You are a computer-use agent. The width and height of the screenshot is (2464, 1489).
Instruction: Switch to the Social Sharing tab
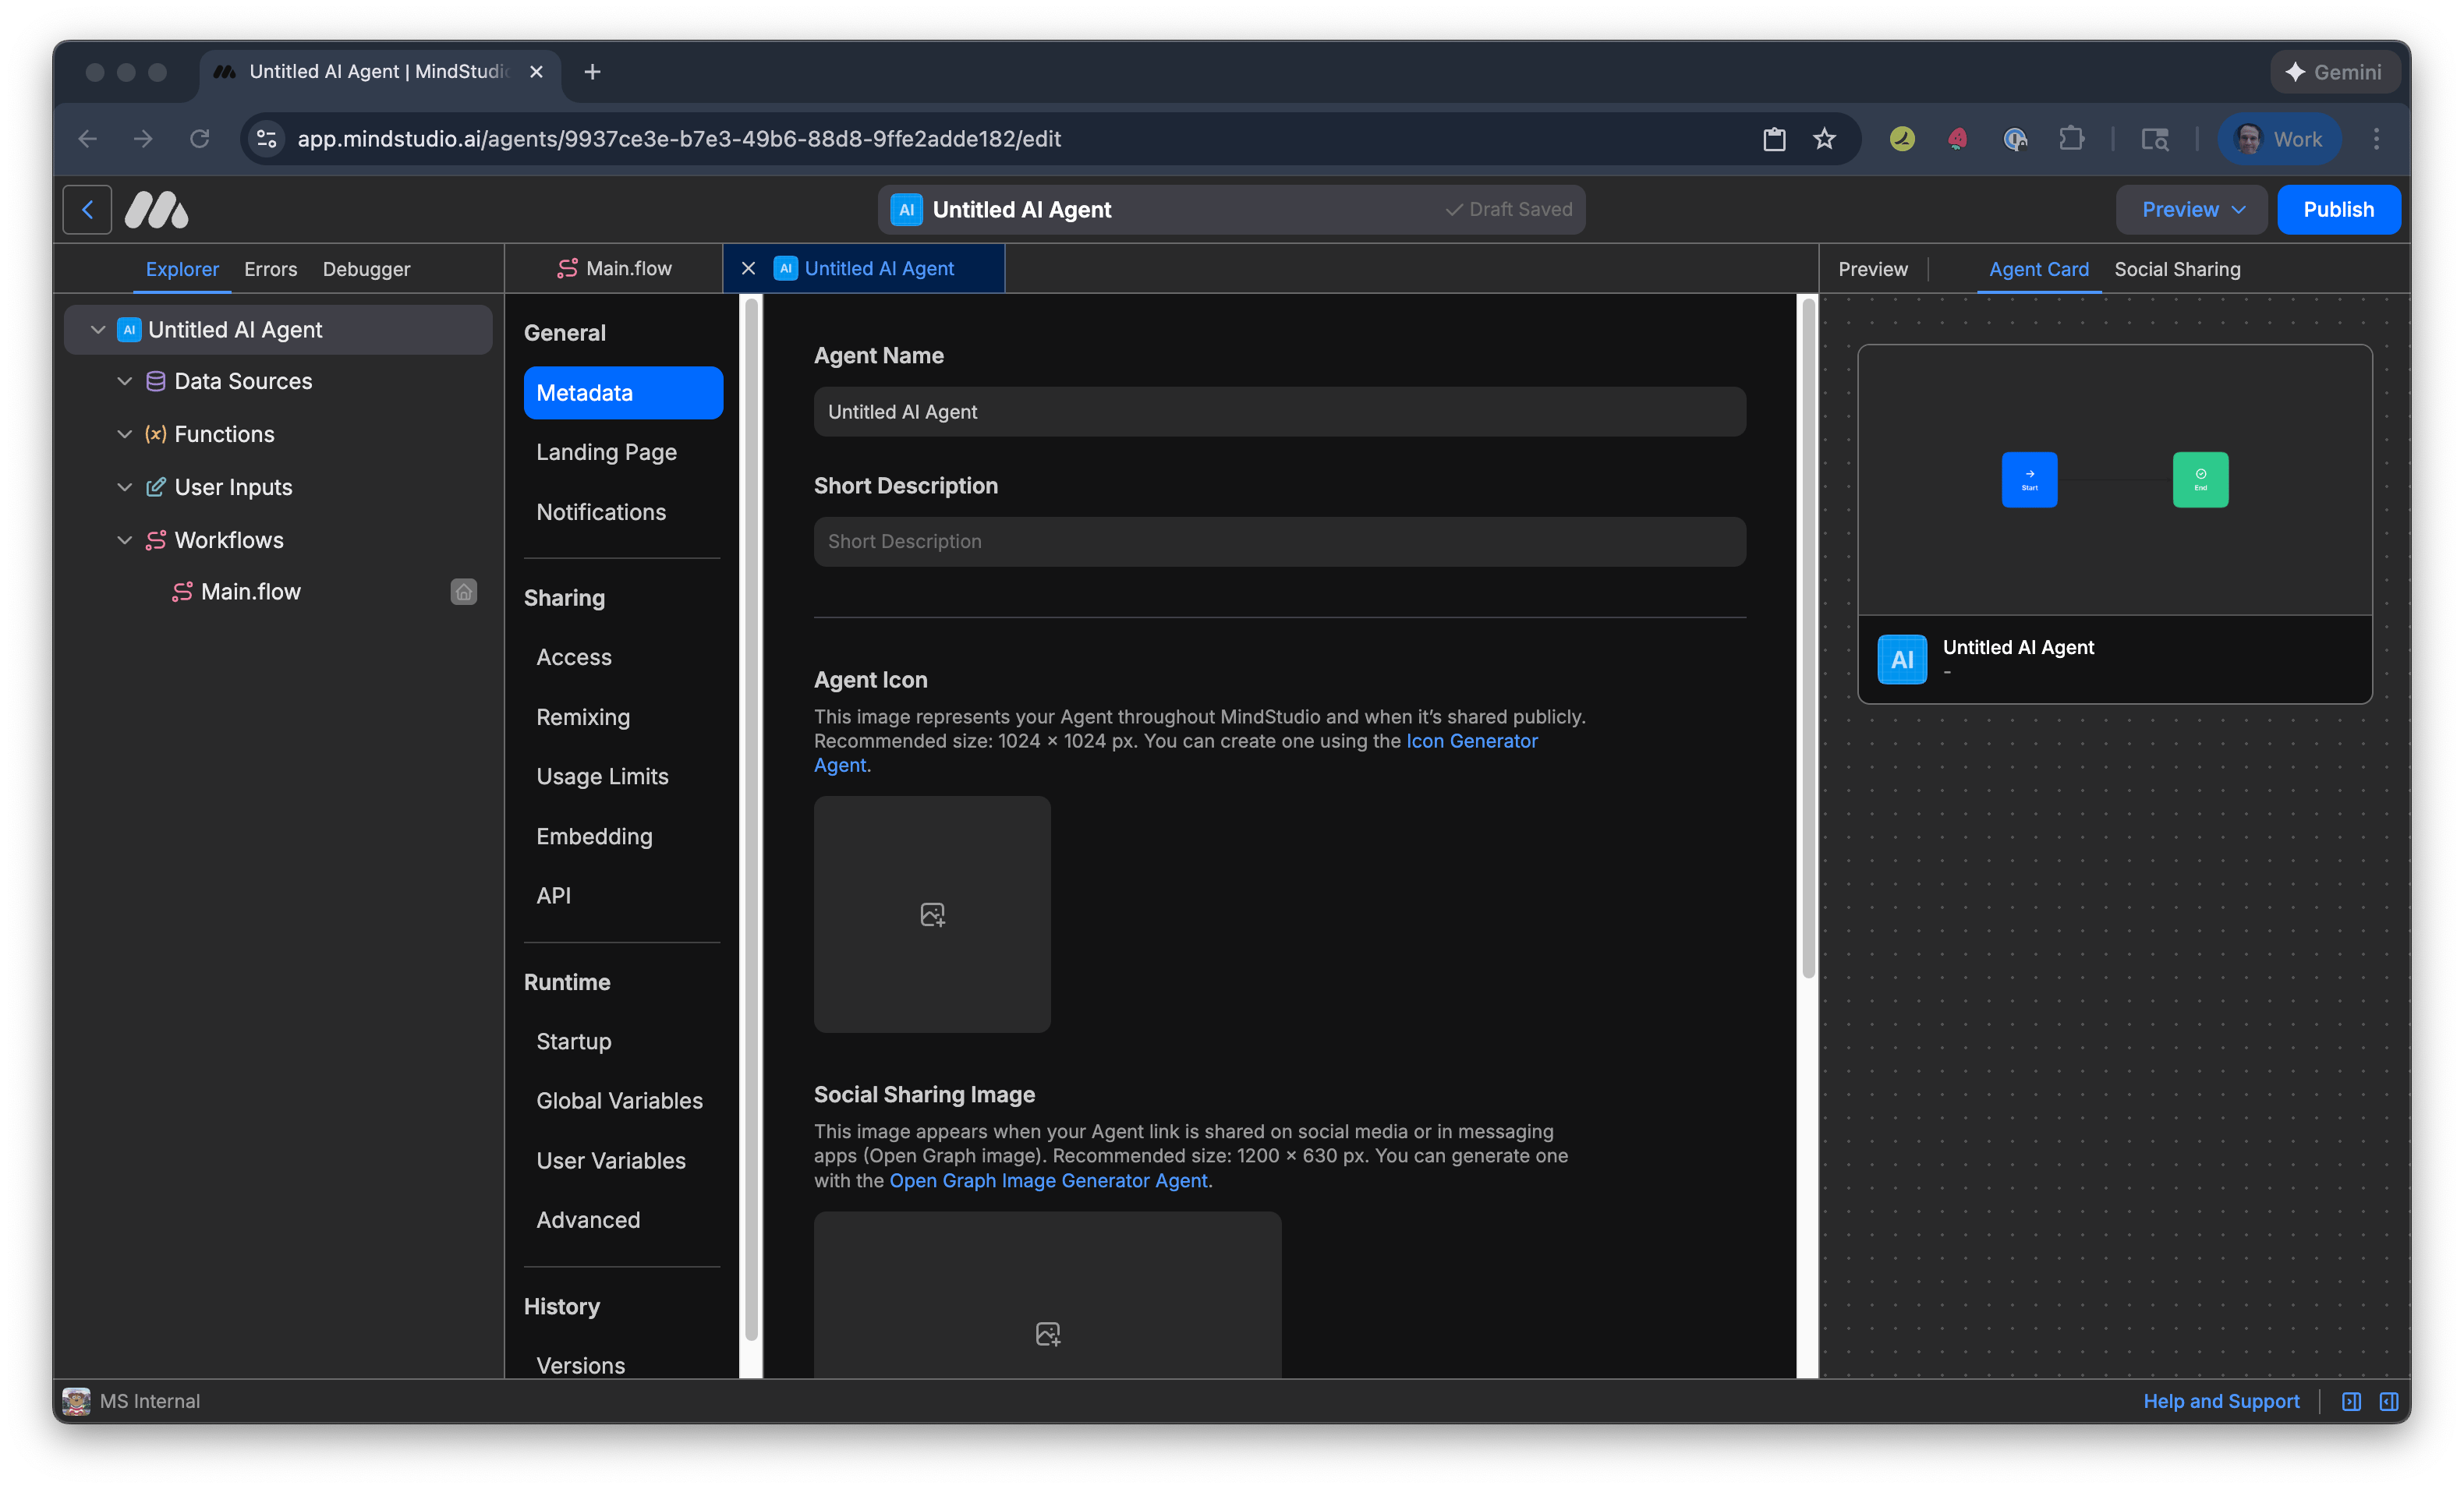(2177, 269)
